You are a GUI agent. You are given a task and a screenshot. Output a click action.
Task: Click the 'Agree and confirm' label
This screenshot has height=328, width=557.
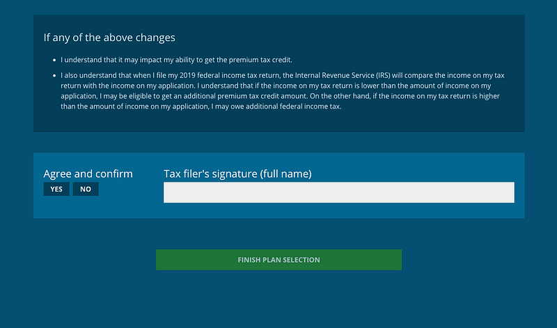tap(88, 173)
